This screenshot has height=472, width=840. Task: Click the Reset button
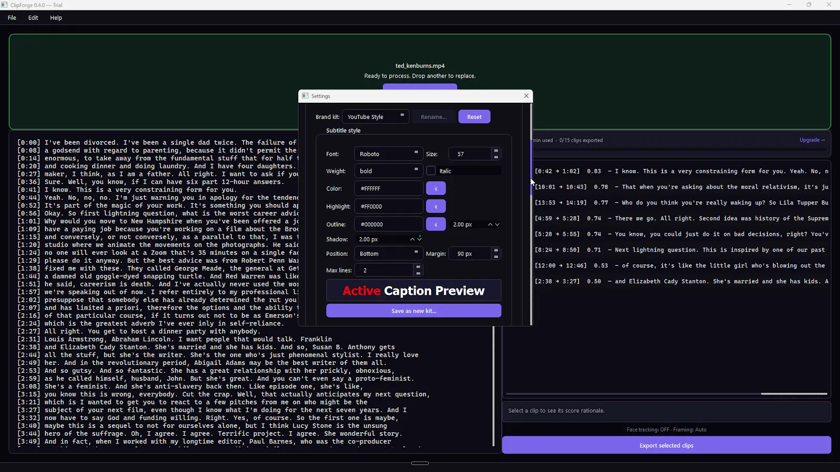tap(474, 116)
